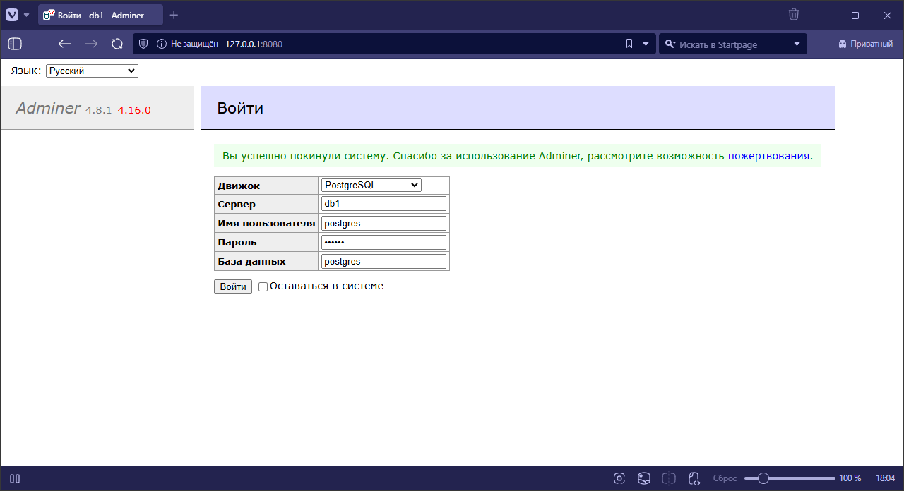
Task: Select the 'Войти - db1 - Adminer' tab
Action: click(x=100, y=15)
